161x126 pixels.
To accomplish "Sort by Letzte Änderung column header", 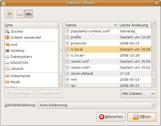I will point(134,25).
